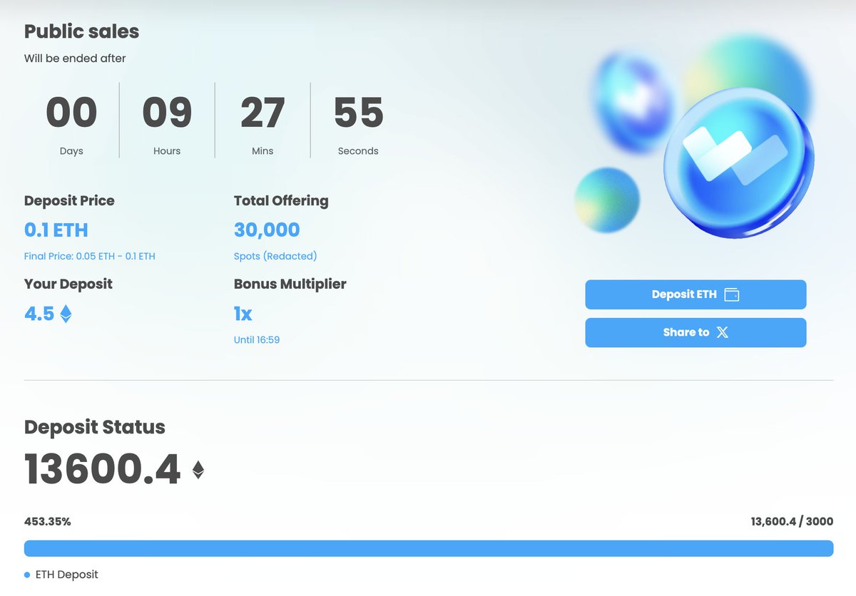Click the Ethereum icon next to 4.5
Viewport: 856px width, 596px height.
point(66,314)
